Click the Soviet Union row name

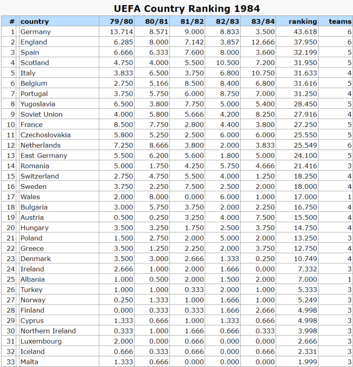pos(42,114)
